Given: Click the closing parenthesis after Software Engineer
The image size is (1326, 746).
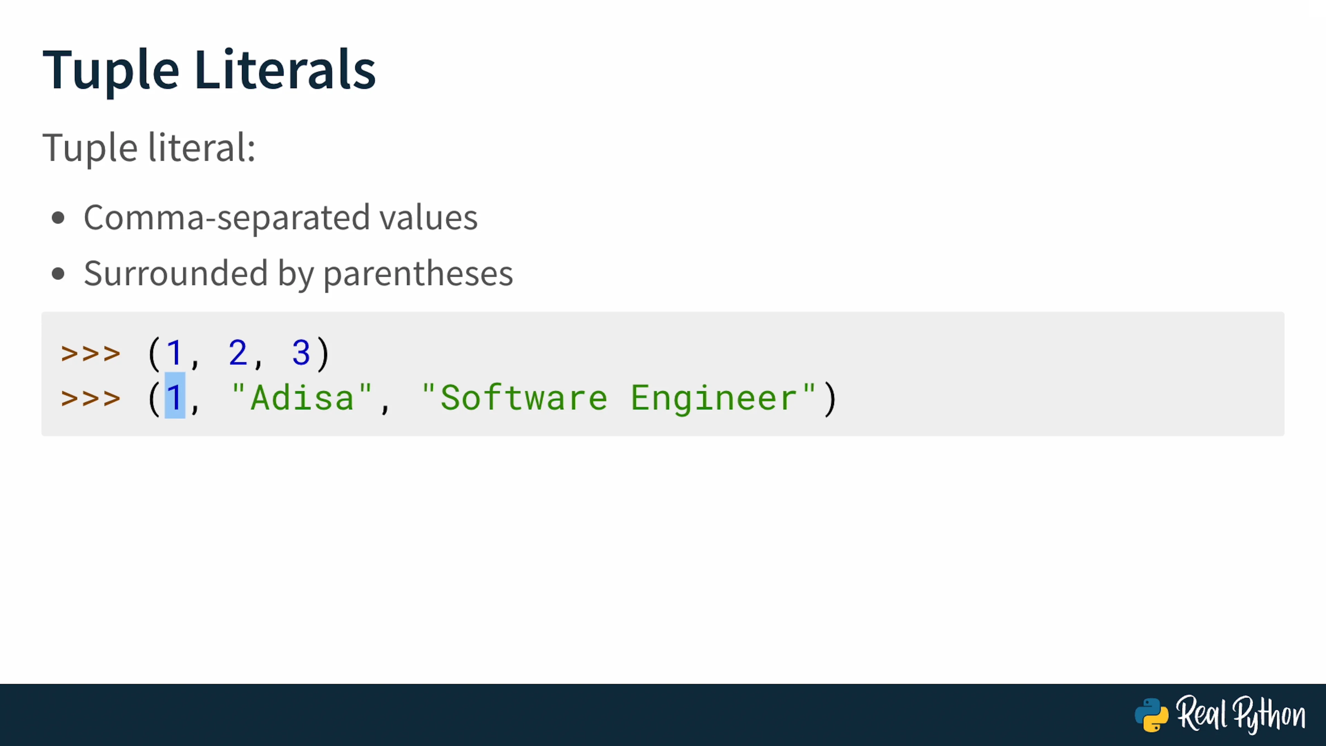Looking at the screenshot, I should tap(830, 399).
